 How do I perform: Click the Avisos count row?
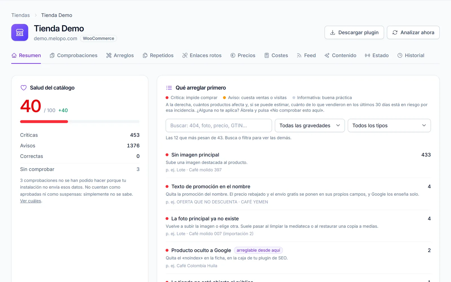(80, 146)
